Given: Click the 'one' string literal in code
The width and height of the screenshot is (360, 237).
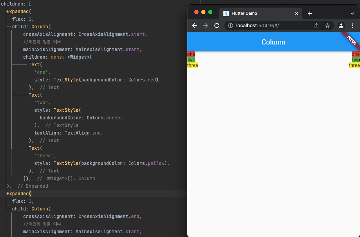Looking at the screenshot, I should 41,72.
